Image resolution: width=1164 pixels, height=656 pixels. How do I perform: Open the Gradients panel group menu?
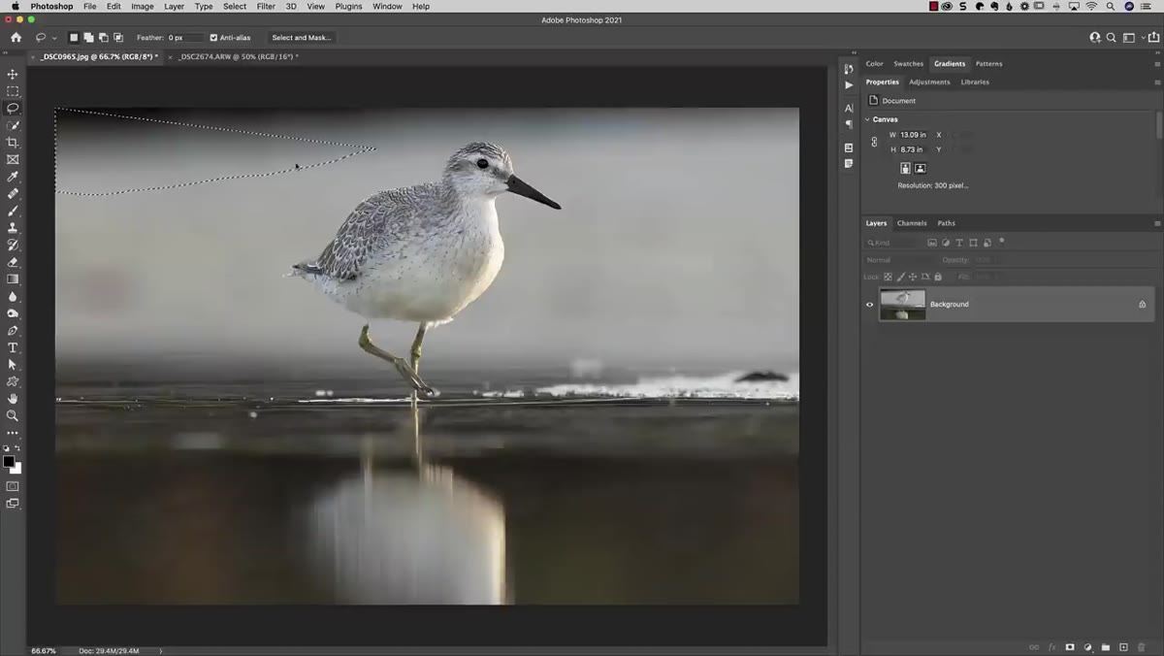(1157, 64)
